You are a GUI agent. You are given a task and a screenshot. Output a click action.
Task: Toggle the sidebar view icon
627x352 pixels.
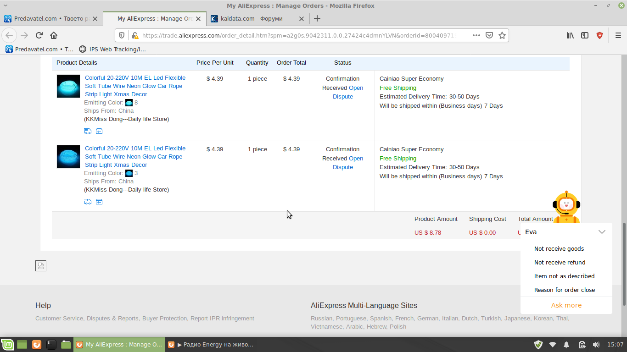[585, 35]
